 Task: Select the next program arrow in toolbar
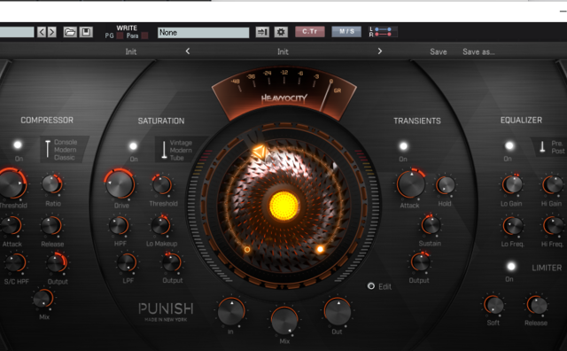(51, 32)
